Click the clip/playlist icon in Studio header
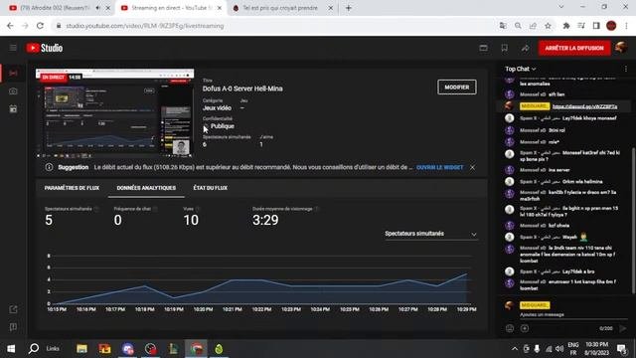Viewport: 636px width, 358px height. 484,48
